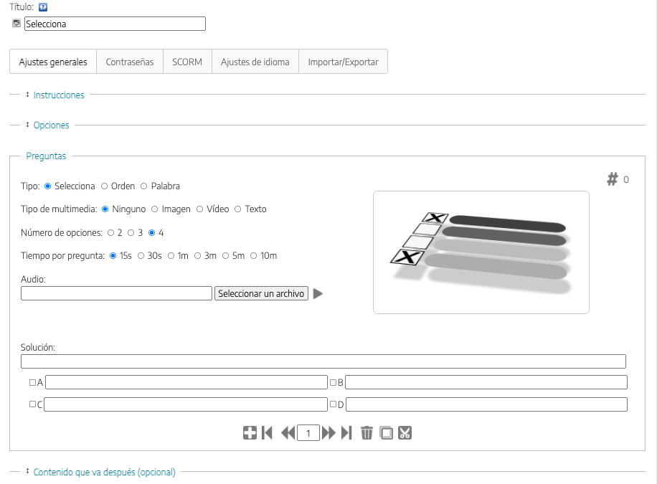Viewport: 657px width, 484px height.
Task: Copy the current question
Action: tap(387, 433)
